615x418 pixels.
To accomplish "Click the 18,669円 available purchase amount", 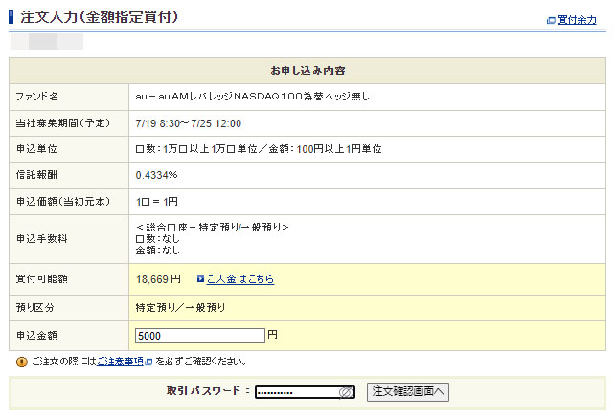I will point(158,279).
